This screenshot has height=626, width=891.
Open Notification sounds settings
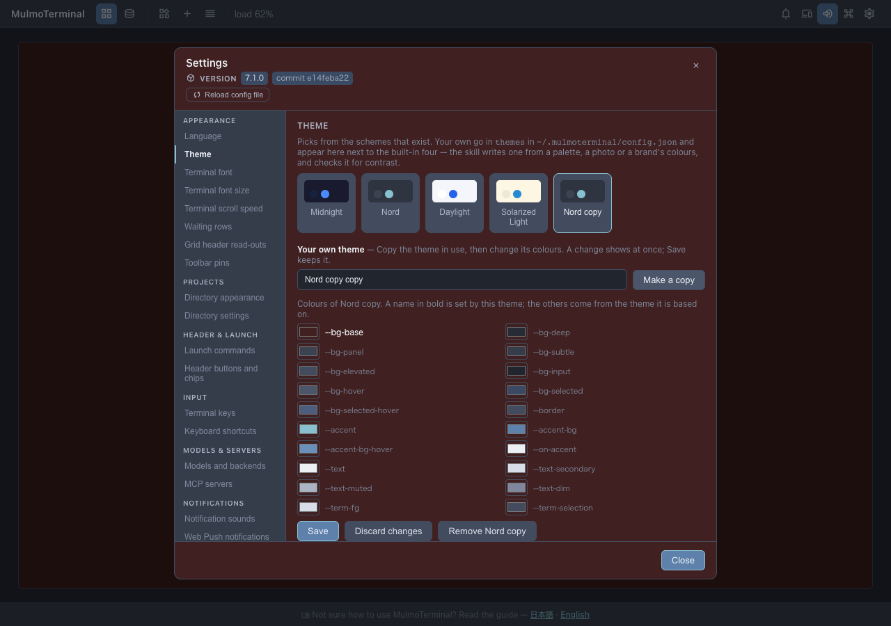(x=230, y=519)
